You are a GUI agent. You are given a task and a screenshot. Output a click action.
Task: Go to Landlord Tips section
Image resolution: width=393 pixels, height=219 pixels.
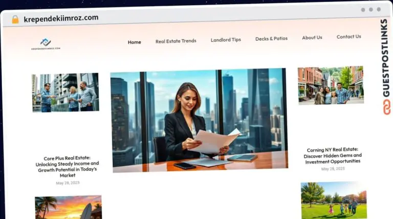tap(226, 39)
